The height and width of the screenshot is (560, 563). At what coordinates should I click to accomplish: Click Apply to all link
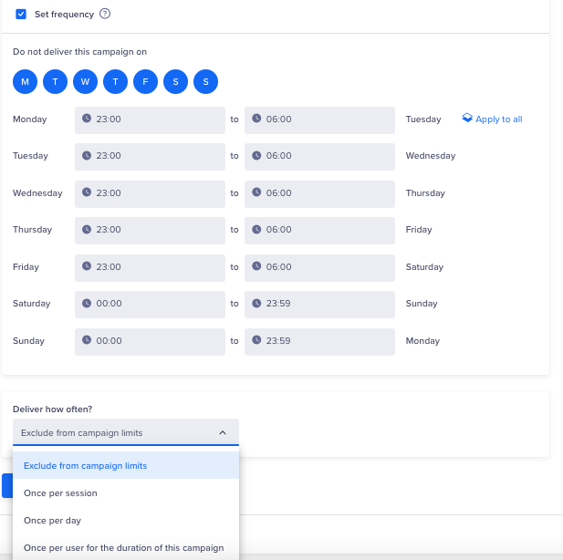(499, 119)
